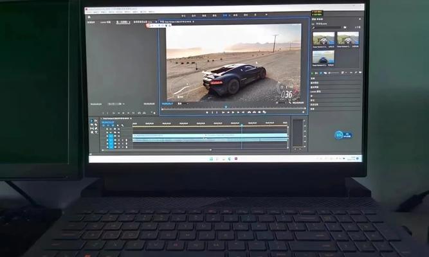Image resolution: width=429 pixels, height=257 pixels.
Task: Select the second Forza Horizon thumbnail
Action: click(348, 40)
